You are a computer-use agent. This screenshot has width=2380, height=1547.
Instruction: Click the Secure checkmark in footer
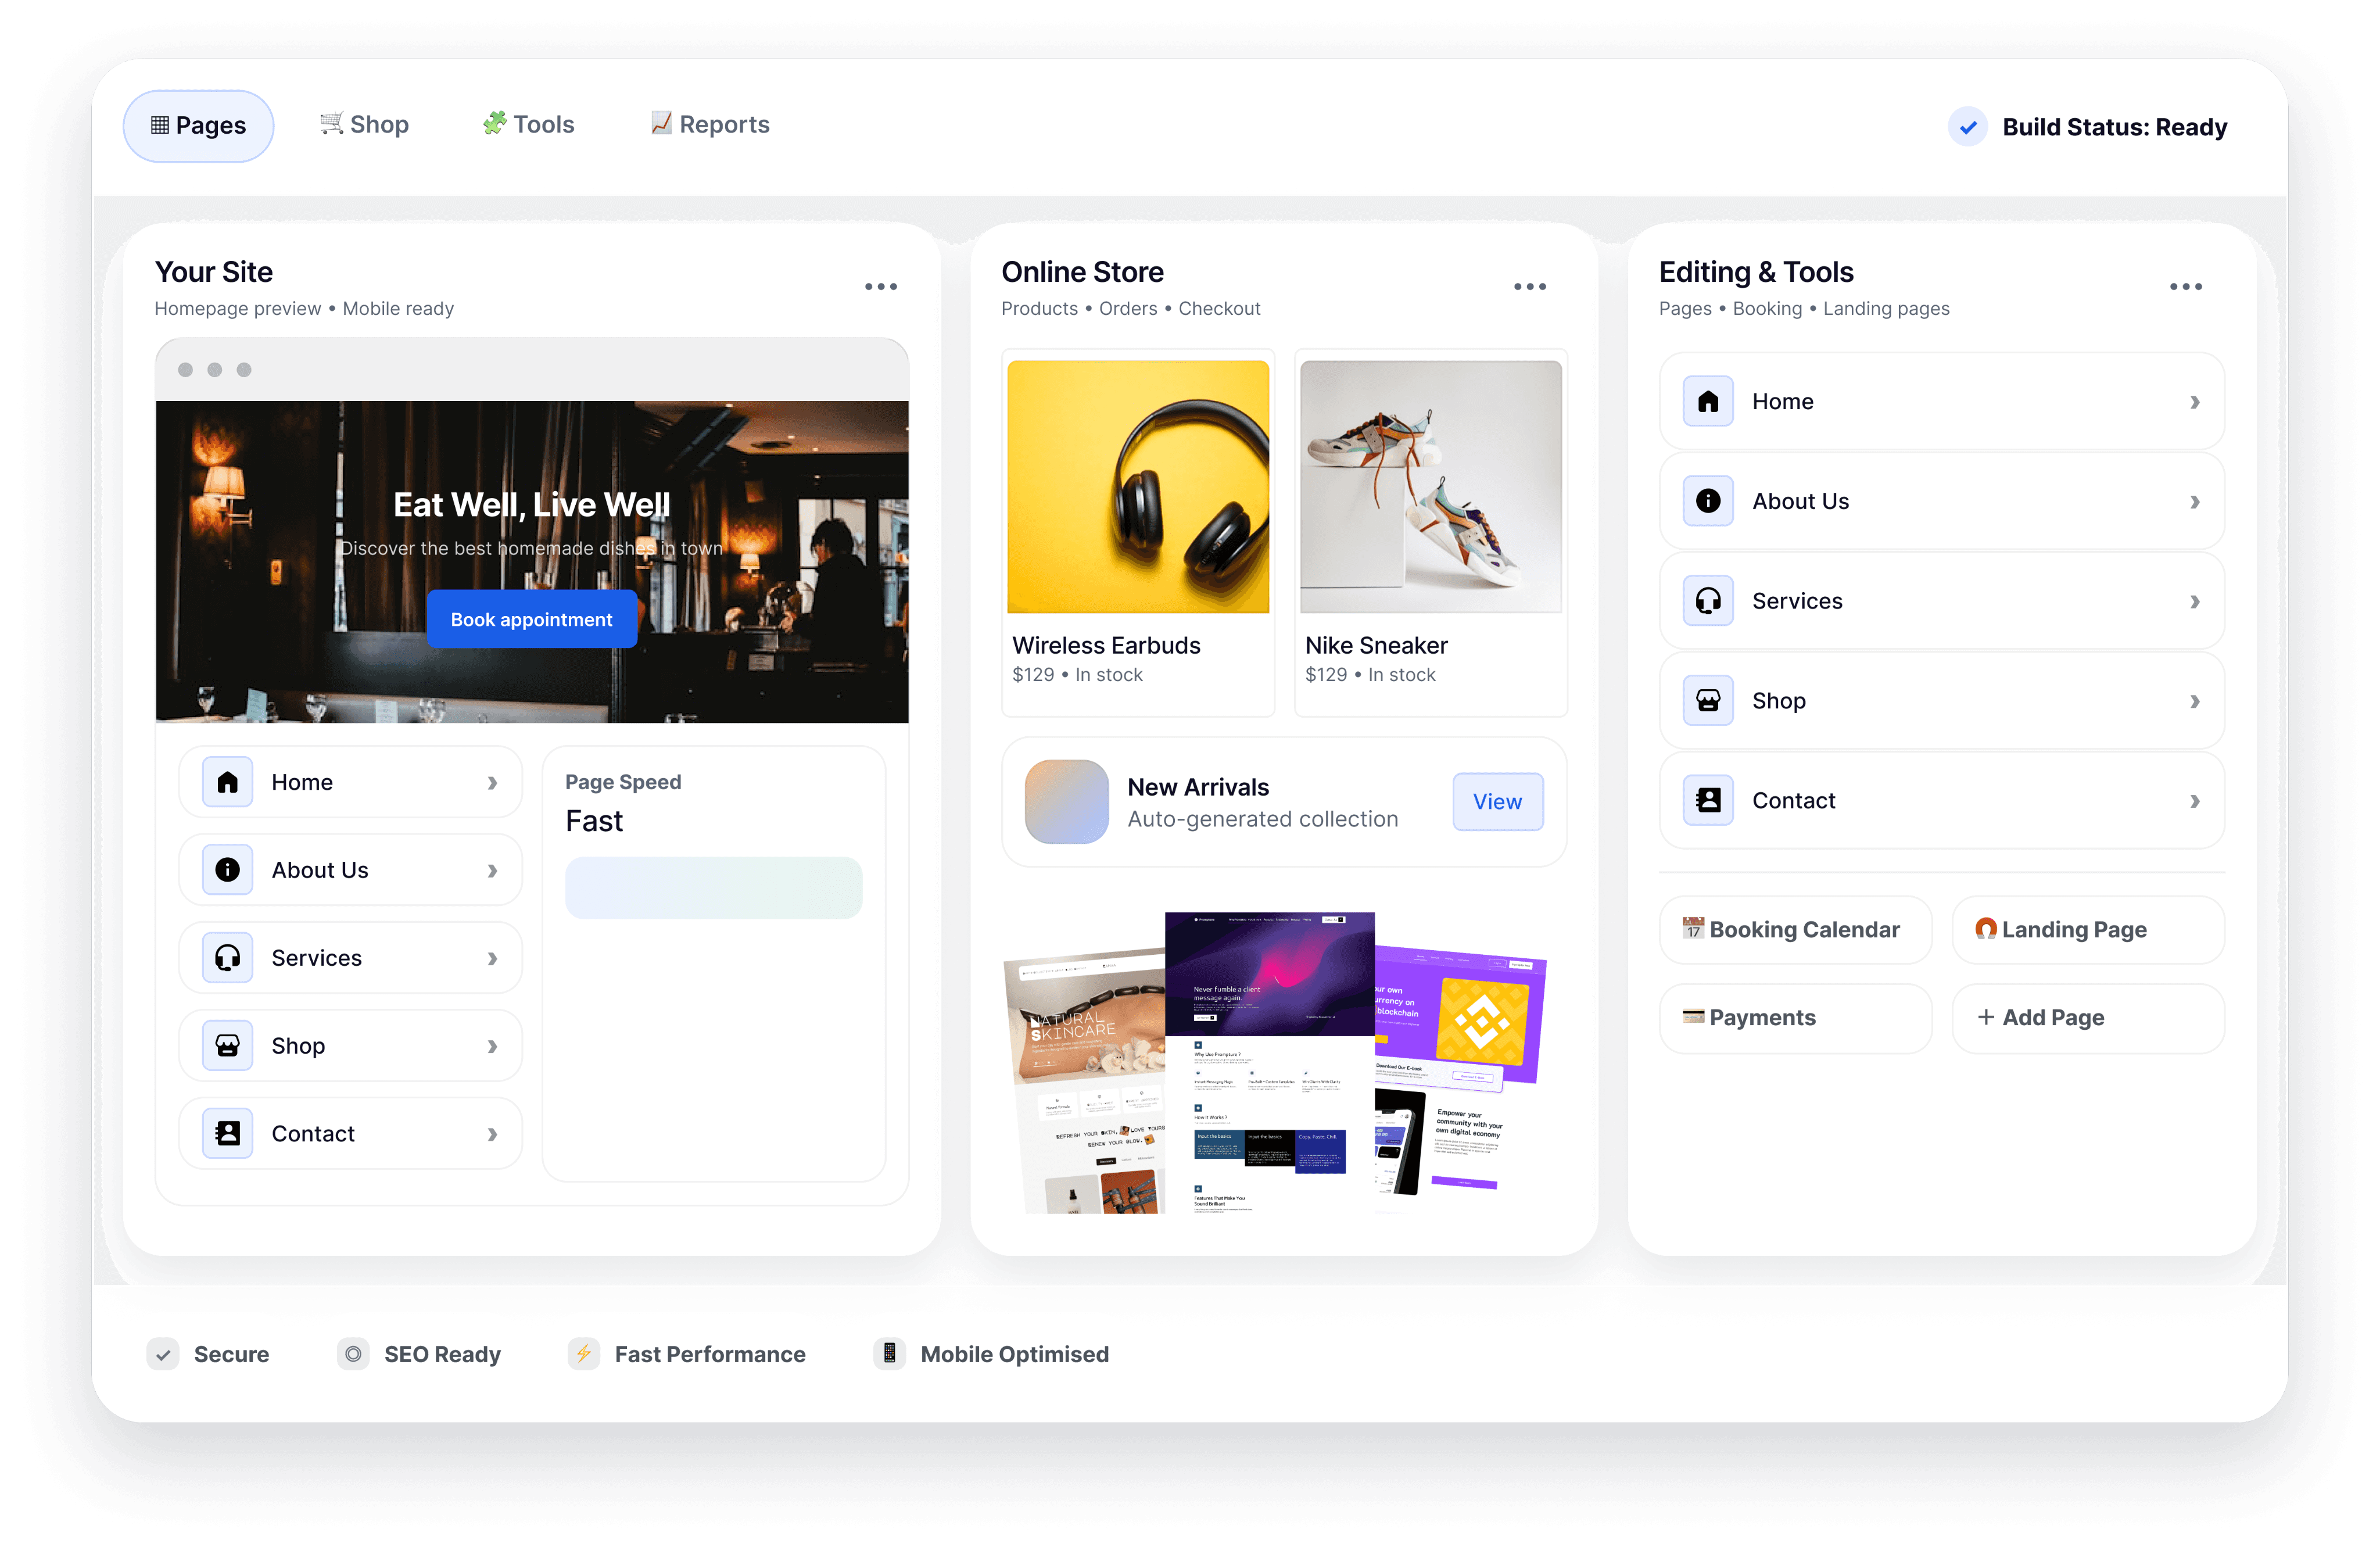(x=163, y=1354)
